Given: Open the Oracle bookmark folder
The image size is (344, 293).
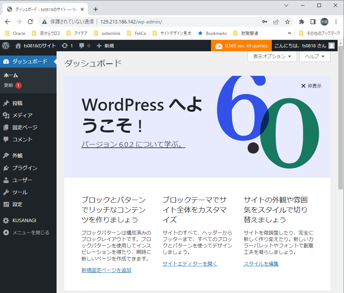Looking at the screenshot, I should 15,33.
